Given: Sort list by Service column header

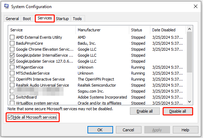Looking at the screenshot, I should coord(42,30).
